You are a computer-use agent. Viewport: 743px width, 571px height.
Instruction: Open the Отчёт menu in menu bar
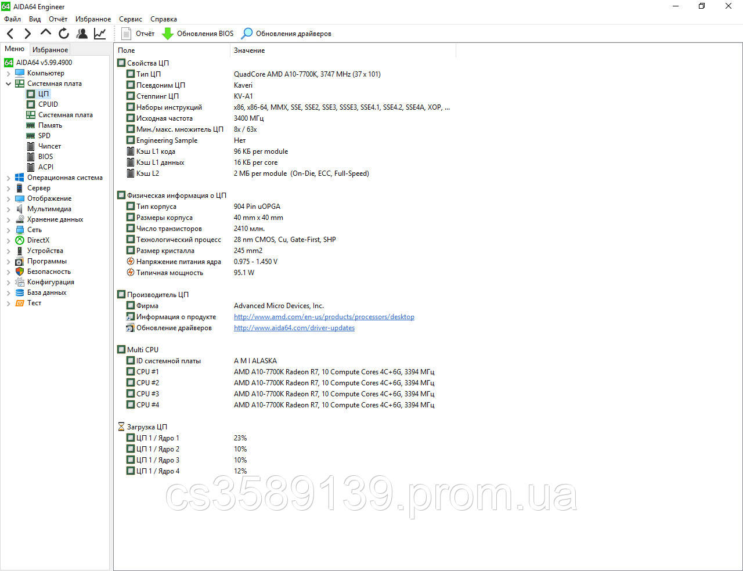tap(58, 19)
